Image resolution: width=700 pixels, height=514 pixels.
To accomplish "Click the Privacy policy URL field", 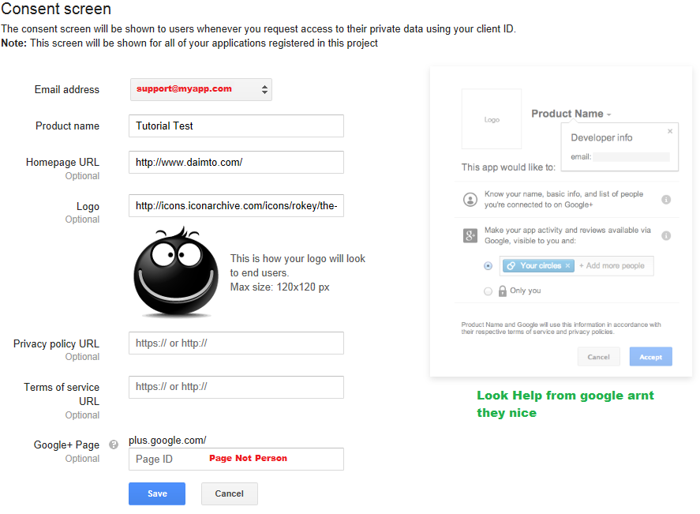I will (x=236, y=343).
